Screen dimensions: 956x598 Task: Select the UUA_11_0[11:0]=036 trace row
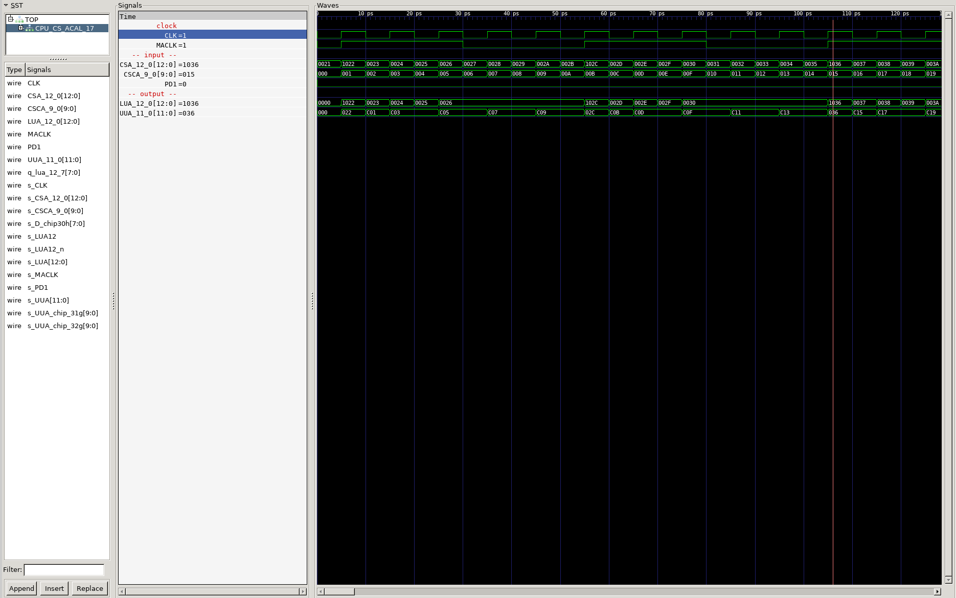[x=213, y=113]
